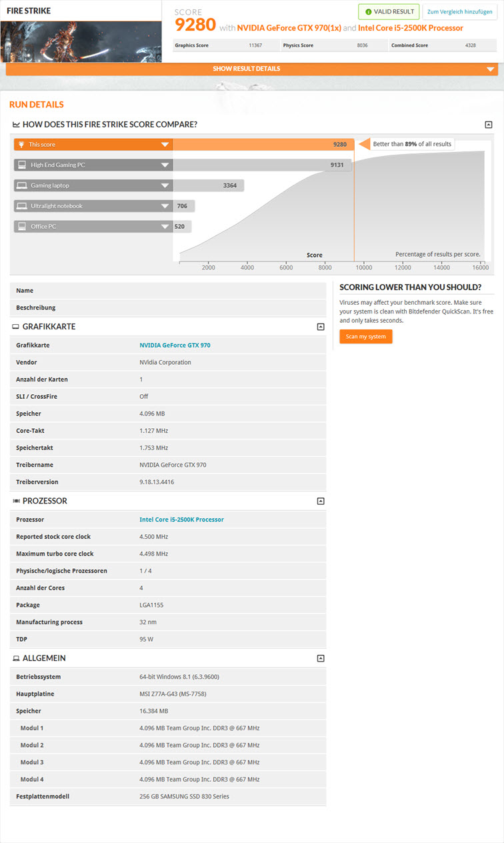This screenshot has width=504, height=843.
Task: Open Intel Core i5-2500K Processor link in header
Action: click(x=411, y=28)
